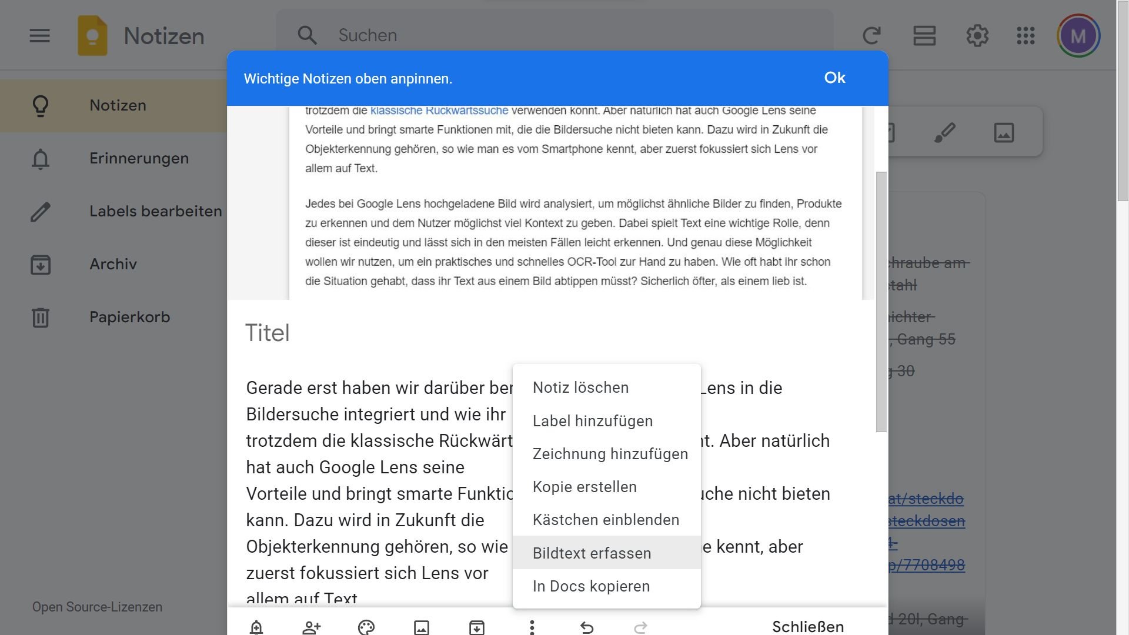Click the refresh icon in header

(x=871, y=36)
